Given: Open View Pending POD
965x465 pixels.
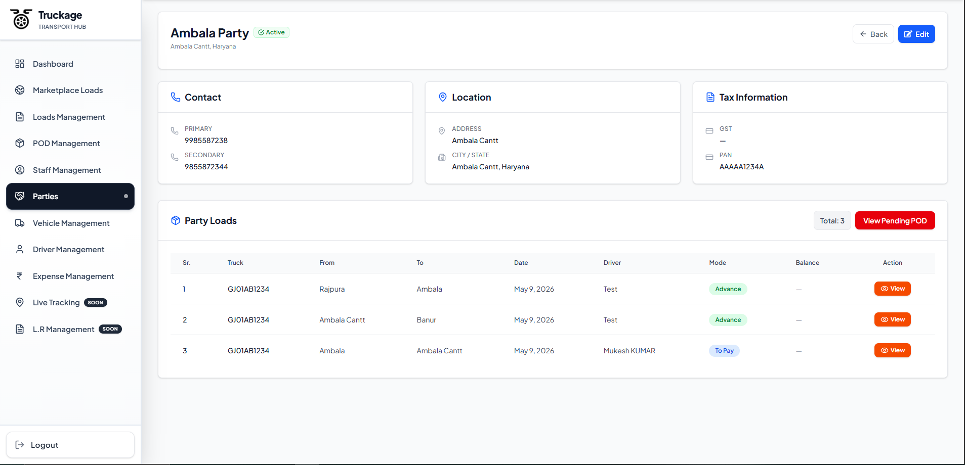Looking at the screenshot, I should coord(895,220).
